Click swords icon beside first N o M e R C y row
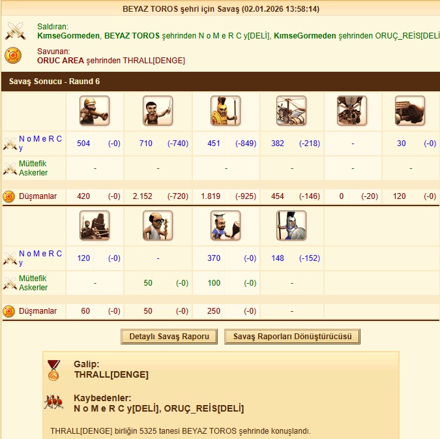Viewport: 440px width, 439px height. click(10, 144)
